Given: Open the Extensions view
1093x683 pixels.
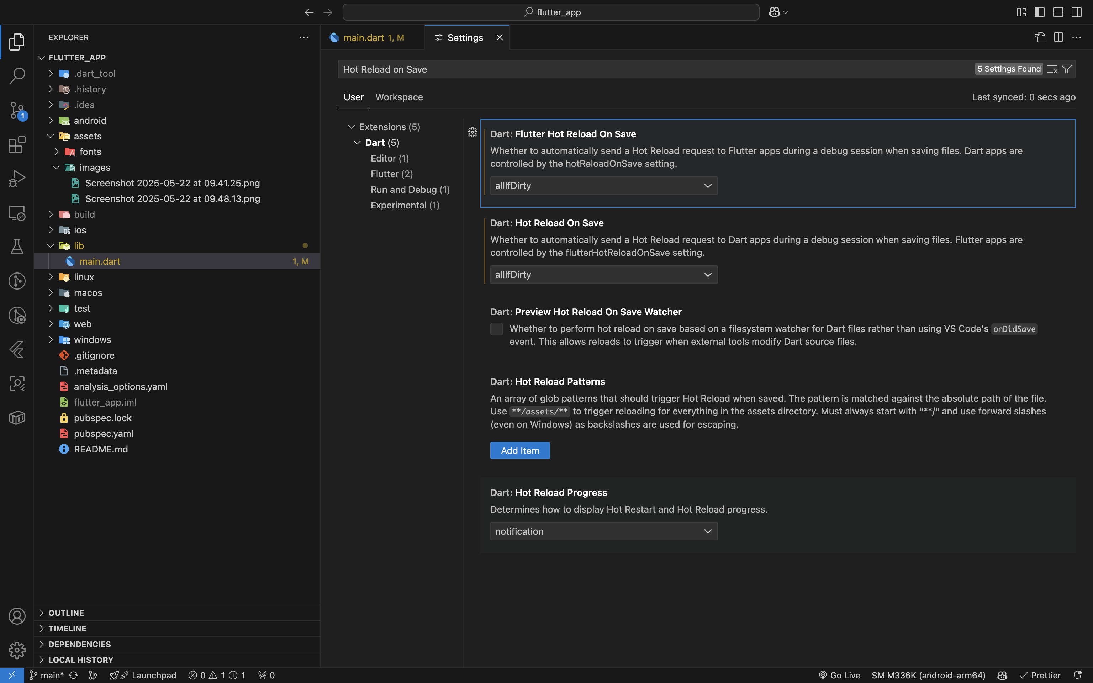Looking at the screenshot, I should pyautogui.click(x=17, y=144).
